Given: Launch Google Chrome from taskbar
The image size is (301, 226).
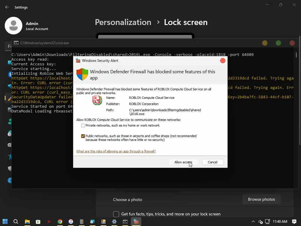Looking at the screenshot, I should (60, 222).
